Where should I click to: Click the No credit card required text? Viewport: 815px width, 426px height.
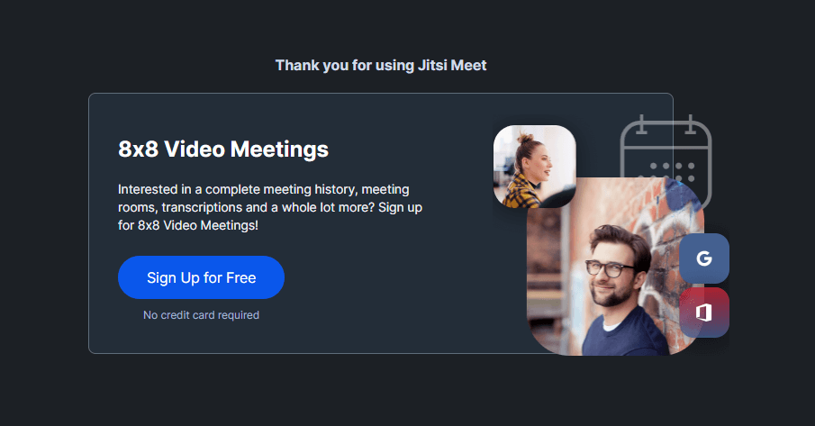[201, 315]
